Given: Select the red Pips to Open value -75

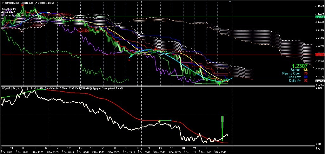Looking at the screenshot, I should click(305, 74).
